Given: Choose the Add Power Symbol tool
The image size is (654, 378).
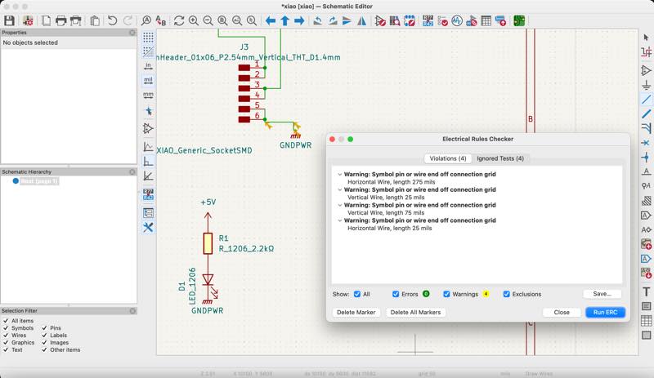Looking at the screenshot, I should pyautogui.click(x=646, y=85).
